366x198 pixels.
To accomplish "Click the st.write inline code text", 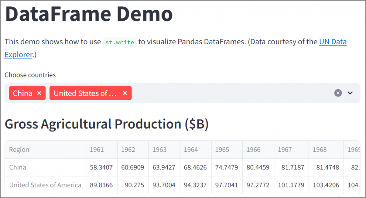I will pos(120,42).
